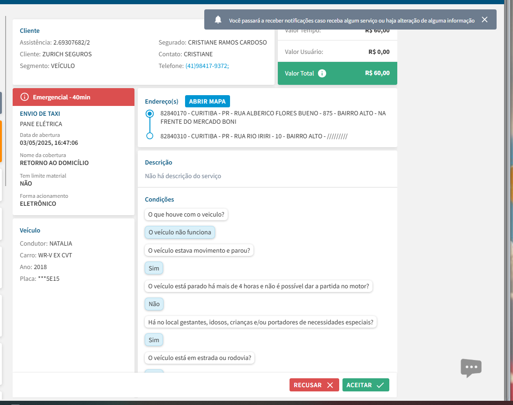Click the car model WR-V EX CVT
This screenshot has height=405, width=513.
pyautogui.click(x=55, y=255)
